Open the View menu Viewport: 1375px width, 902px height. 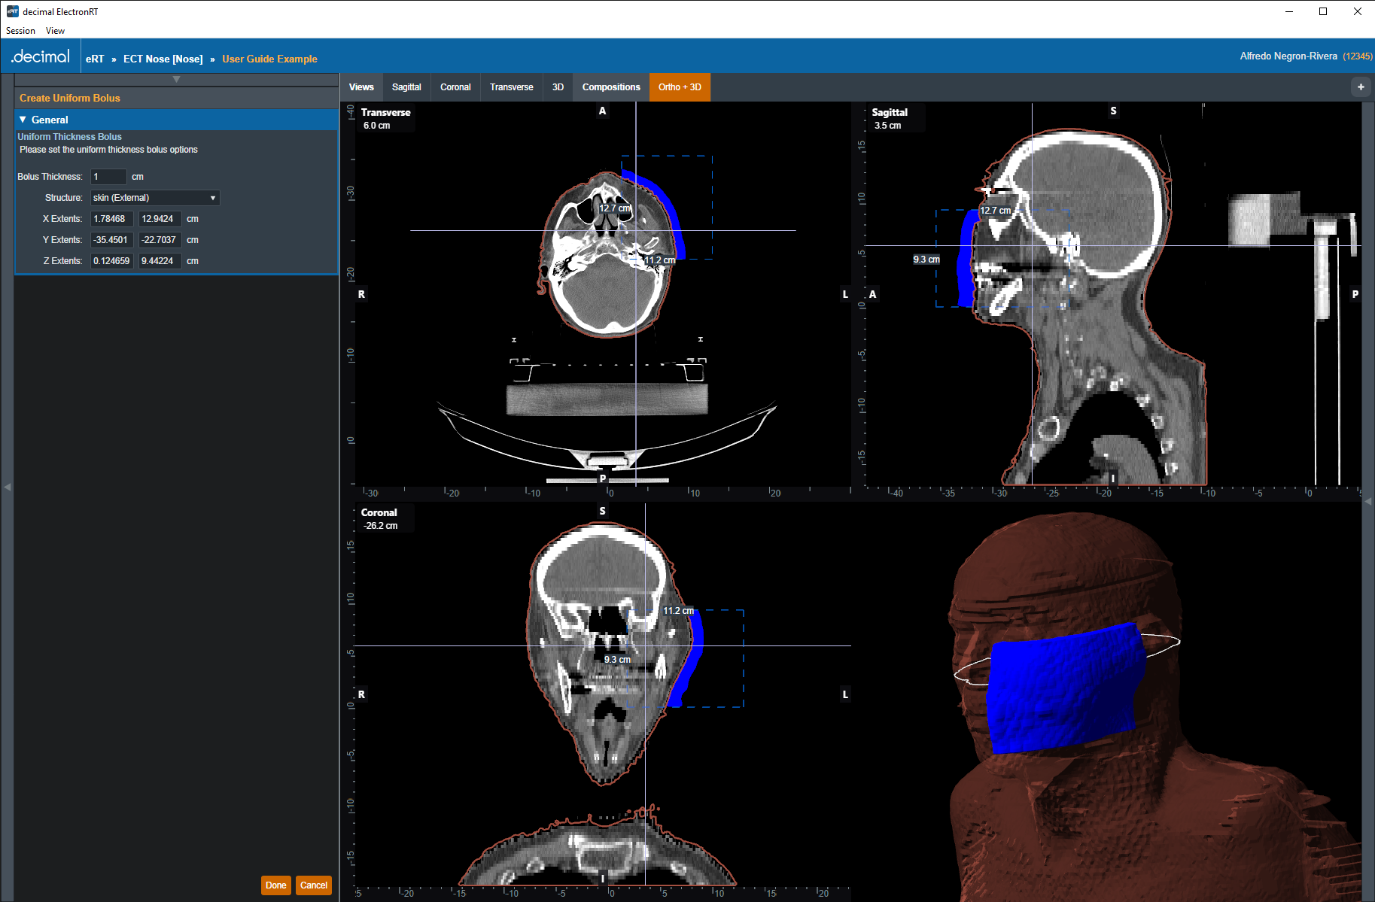pyautogui.click(x=55, y=31)
